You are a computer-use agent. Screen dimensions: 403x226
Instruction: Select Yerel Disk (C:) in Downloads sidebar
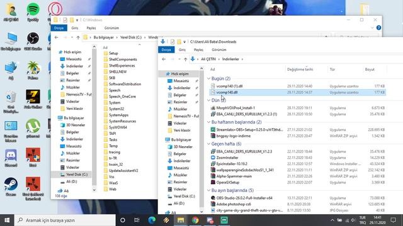click(x=184, y=196)
